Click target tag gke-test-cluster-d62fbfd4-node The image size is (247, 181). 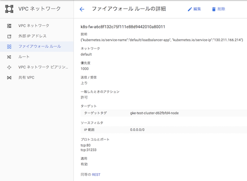[155, 113]
